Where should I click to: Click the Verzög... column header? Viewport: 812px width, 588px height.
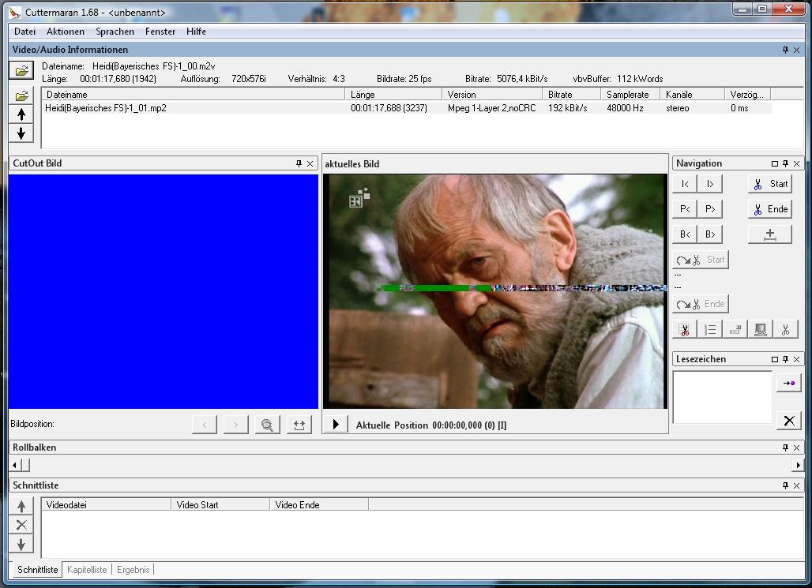[748, 95]
